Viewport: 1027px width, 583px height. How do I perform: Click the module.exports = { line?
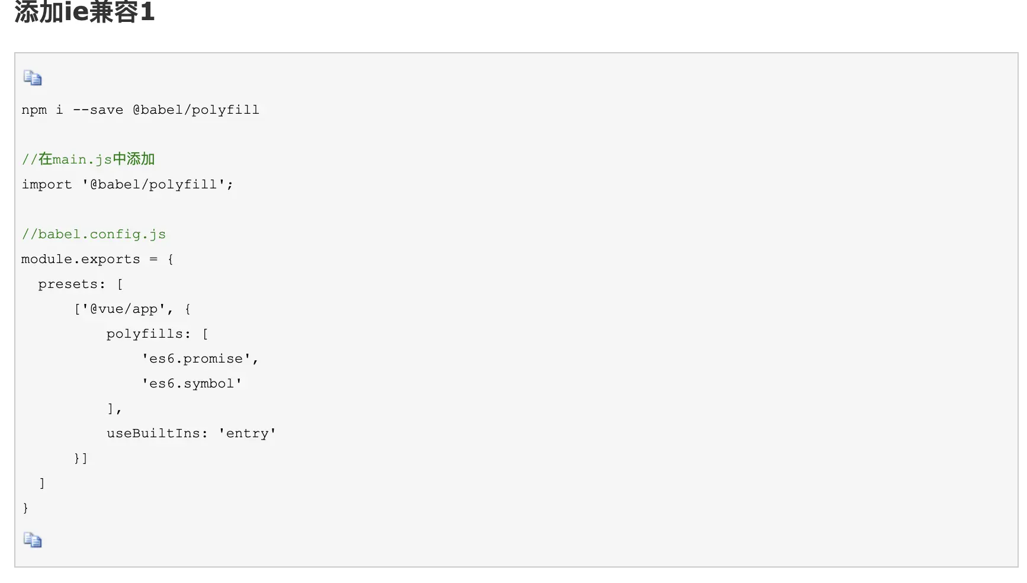pyautogui.click(x=98, y=259)
